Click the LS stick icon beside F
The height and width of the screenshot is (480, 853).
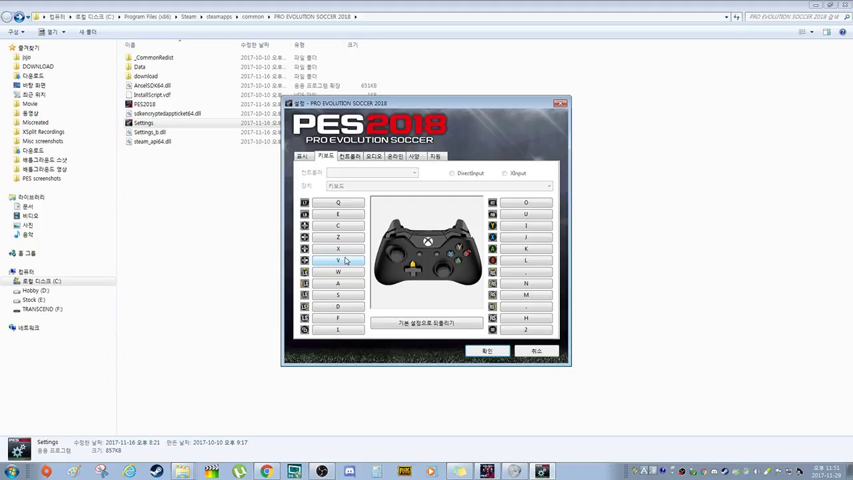[305, 318]
